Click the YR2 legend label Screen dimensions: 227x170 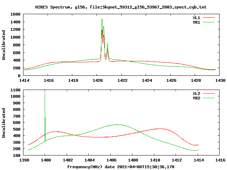[x=196, y=98]
